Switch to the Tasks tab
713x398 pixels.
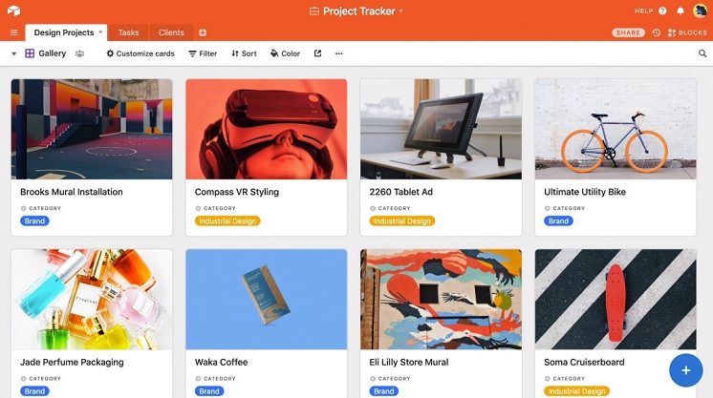128,32
